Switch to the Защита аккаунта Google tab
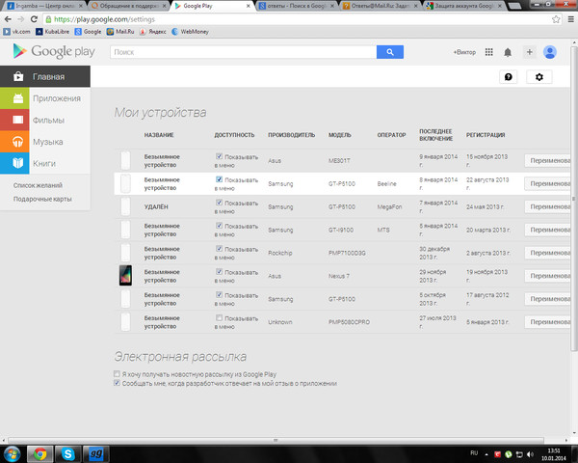The height and width of the screenshot is (463, 578). tap(464, 6)
